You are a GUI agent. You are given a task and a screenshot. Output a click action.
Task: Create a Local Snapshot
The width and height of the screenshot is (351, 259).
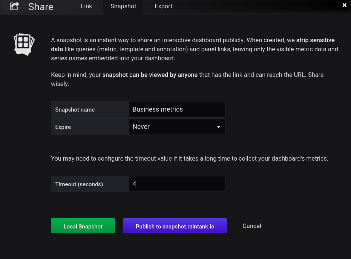pyautogui.click(x=83, y=226)
